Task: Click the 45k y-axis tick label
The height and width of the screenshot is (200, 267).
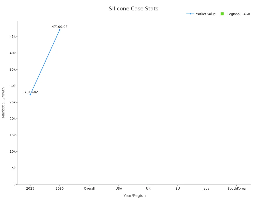Action: [13, 37]
